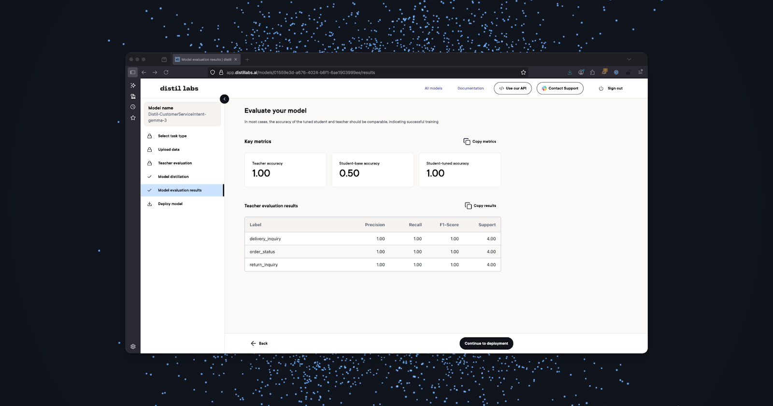Open 1Password extension icon
Viewport: 773px width, 406px height.
point(616,72)
